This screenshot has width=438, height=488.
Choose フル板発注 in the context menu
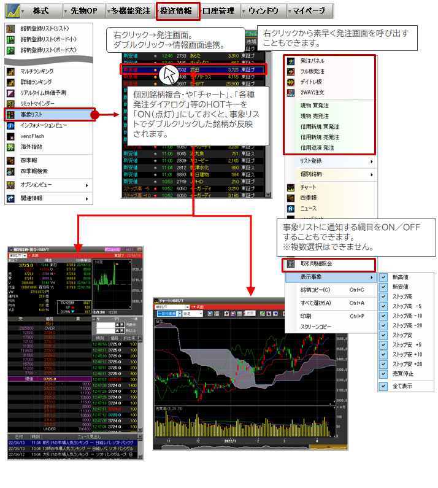(330, 72)
